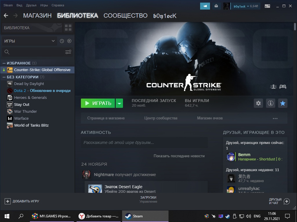The width and height of the screenshot is (297, 222).
Task: Show ready-to-play games icon
Action: [69, 41]
